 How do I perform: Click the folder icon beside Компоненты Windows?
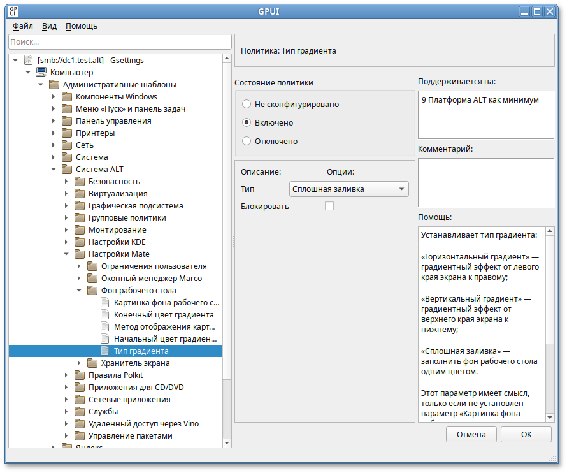[67, 97]
